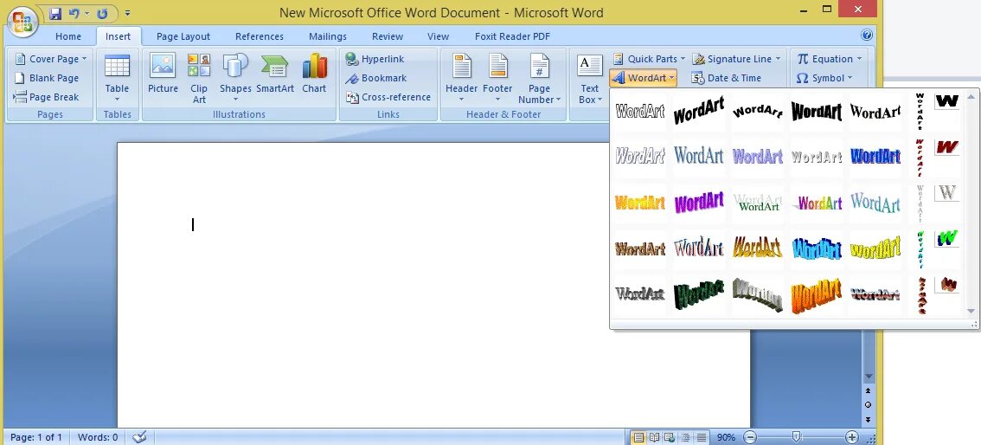Open the Text Box gallery
The image size is (981, 445).
click(x=589, y=78)
